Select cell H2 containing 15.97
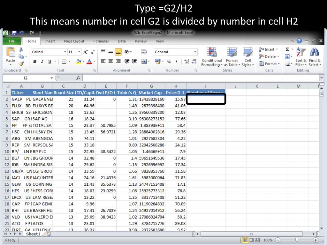 tap(176, 99)
